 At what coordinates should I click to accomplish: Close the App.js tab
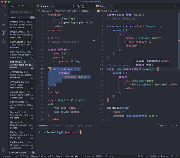point(112,6)
